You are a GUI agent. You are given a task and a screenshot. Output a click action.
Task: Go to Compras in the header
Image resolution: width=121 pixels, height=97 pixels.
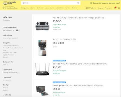click(x=100, y=8)
